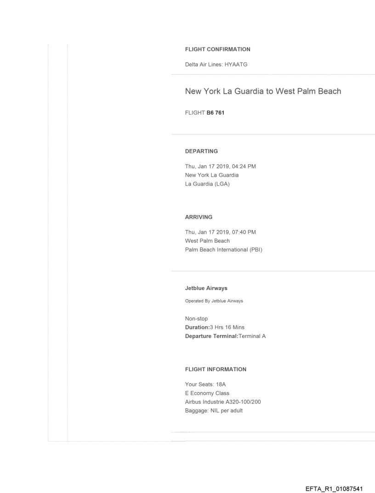Viewport: 375px width, 493px height.
Task: Select the Duration 3 Hrs 16 Mins line
Action: pyautogui.click(x=215, y=327)
